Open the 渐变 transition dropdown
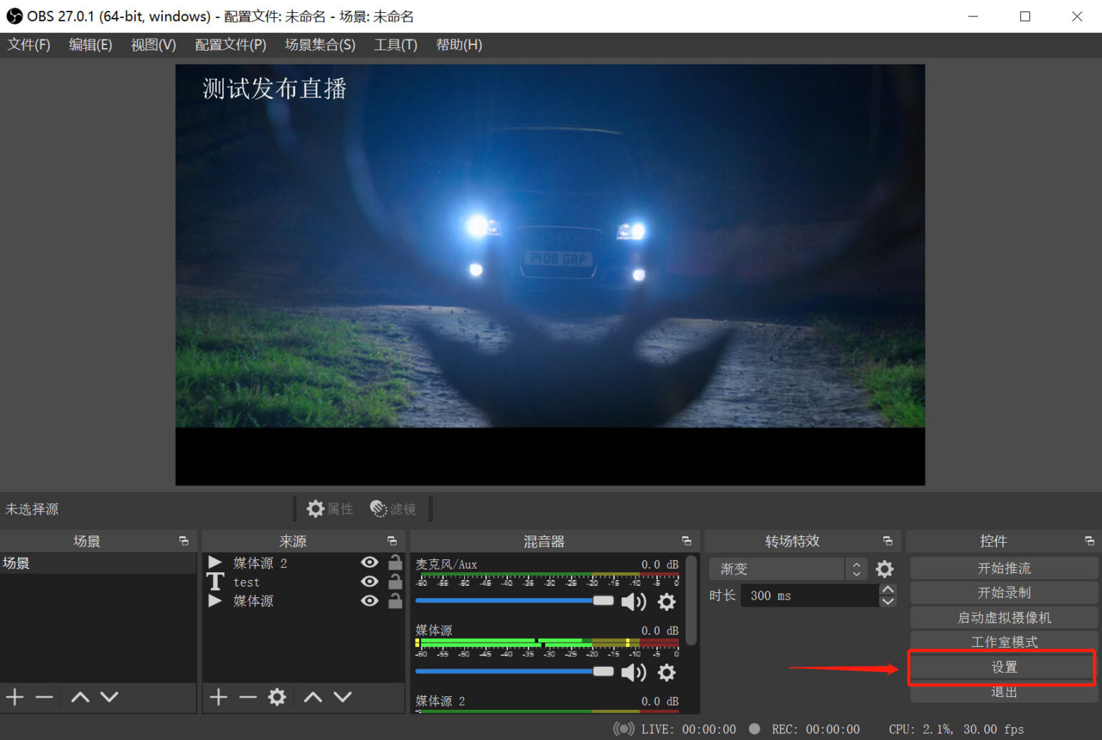Viewport: 1102px width, 740px height. tap(788, 569)
